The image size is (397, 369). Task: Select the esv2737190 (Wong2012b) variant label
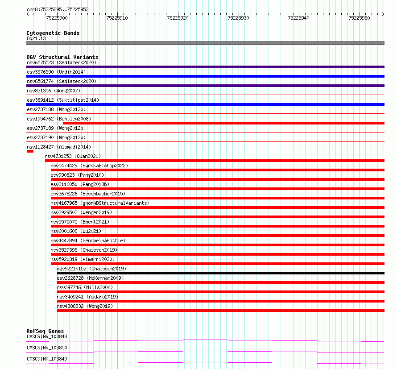click(56, 137)
